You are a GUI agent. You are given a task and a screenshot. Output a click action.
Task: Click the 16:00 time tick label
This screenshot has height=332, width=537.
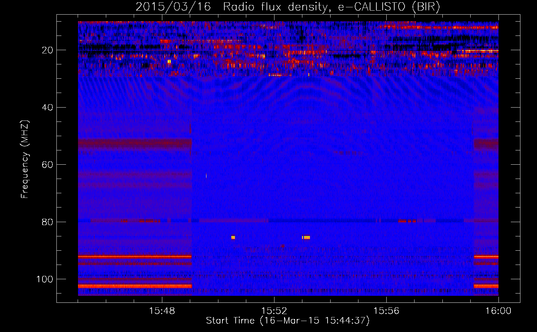(499, 311)
